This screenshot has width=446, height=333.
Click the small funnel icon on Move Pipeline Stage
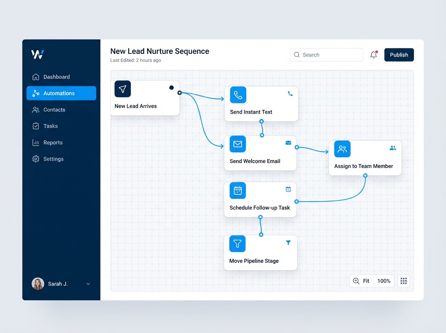(x=288, y=243)
